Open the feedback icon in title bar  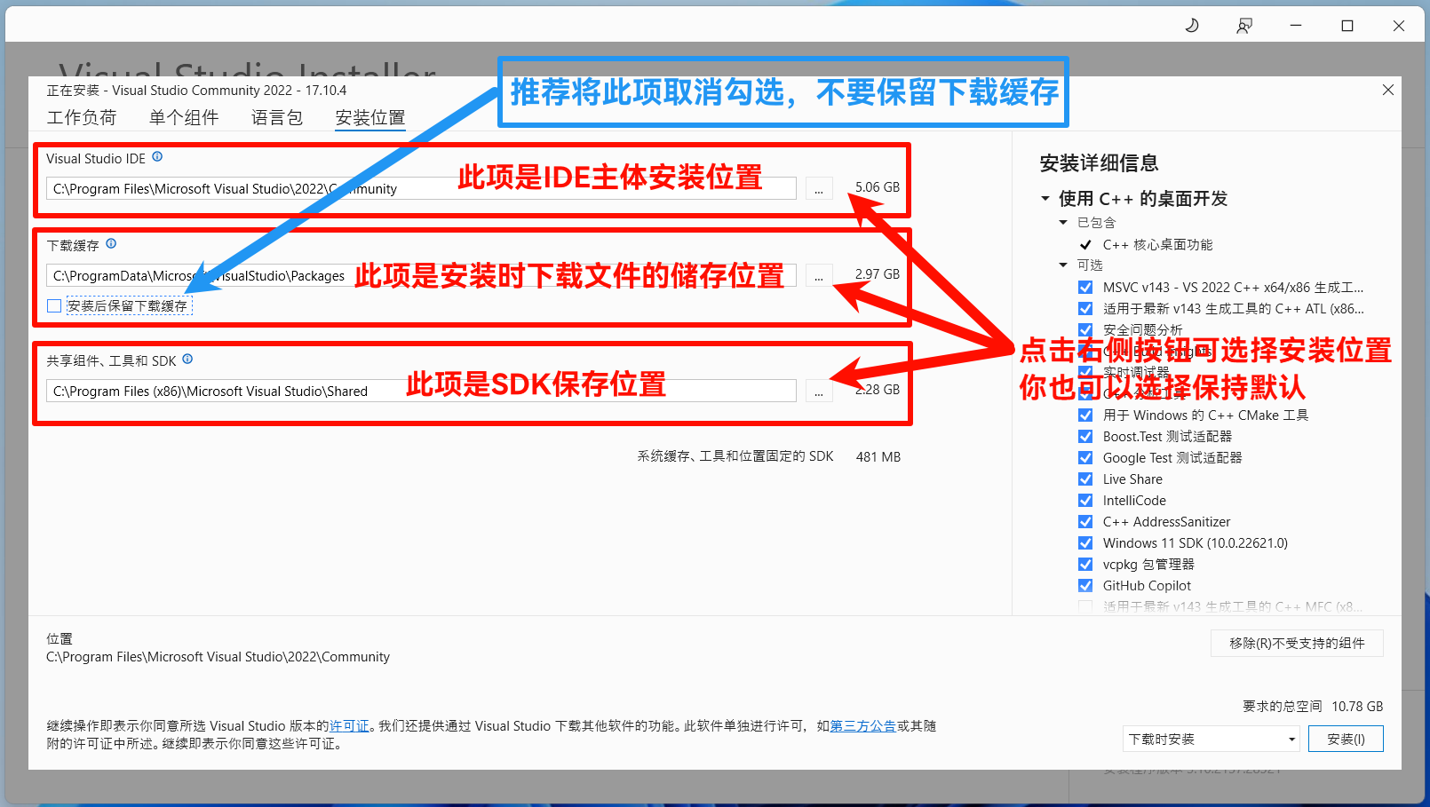[1244, 26]
